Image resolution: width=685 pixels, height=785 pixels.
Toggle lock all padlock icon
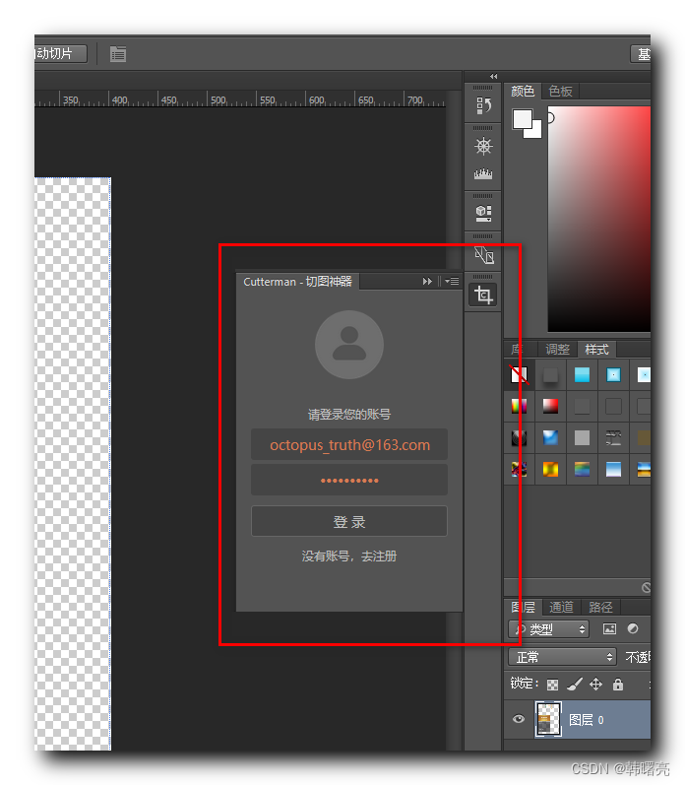618,684
